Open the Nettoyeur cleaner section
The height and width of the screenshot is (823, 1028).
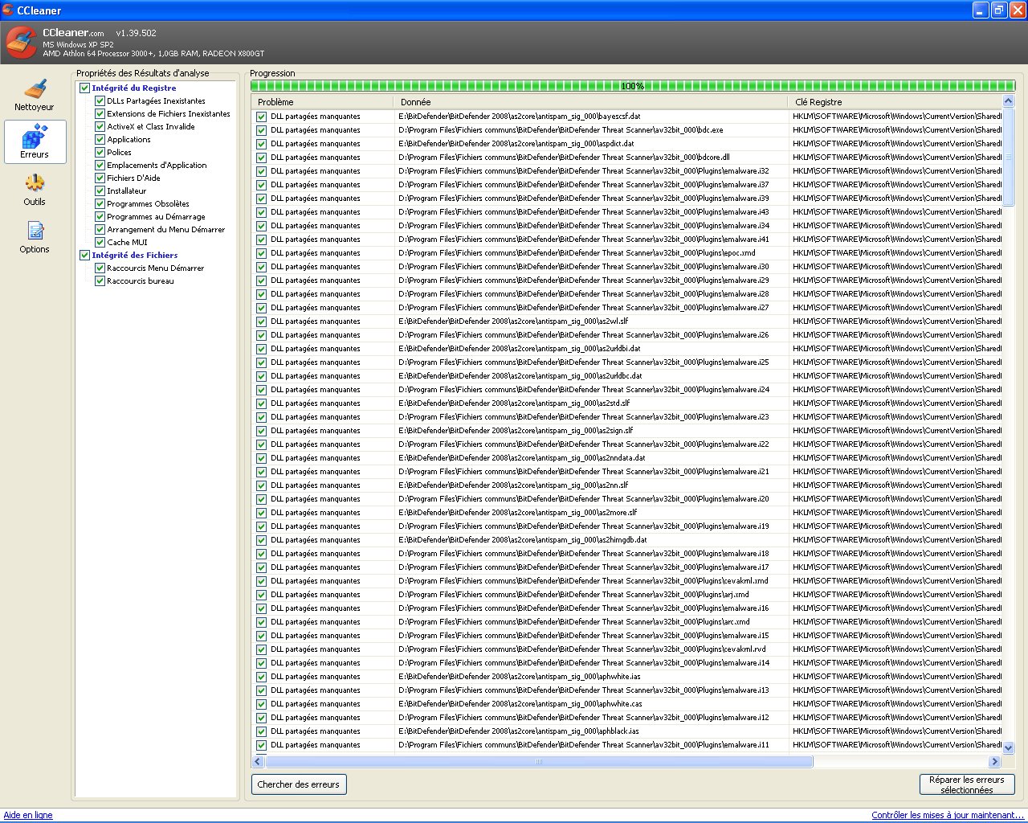coord(35,95)
